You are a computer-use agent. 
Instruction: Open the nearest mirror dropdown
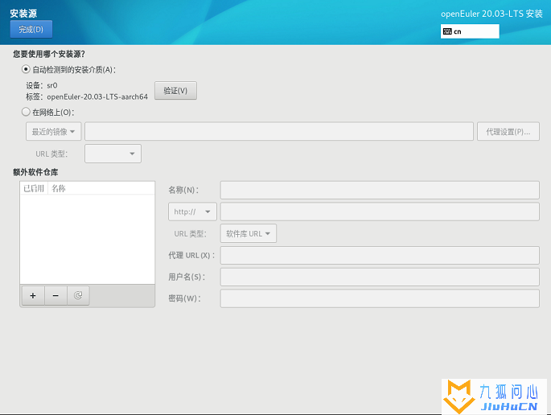pos(53,131)
